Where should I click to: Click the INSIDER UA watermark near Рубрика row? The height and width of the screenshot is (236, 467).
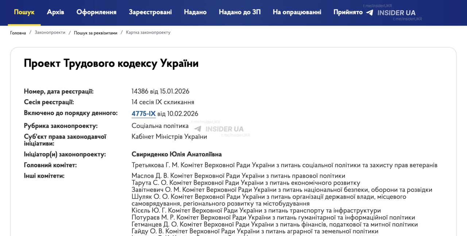224,129
